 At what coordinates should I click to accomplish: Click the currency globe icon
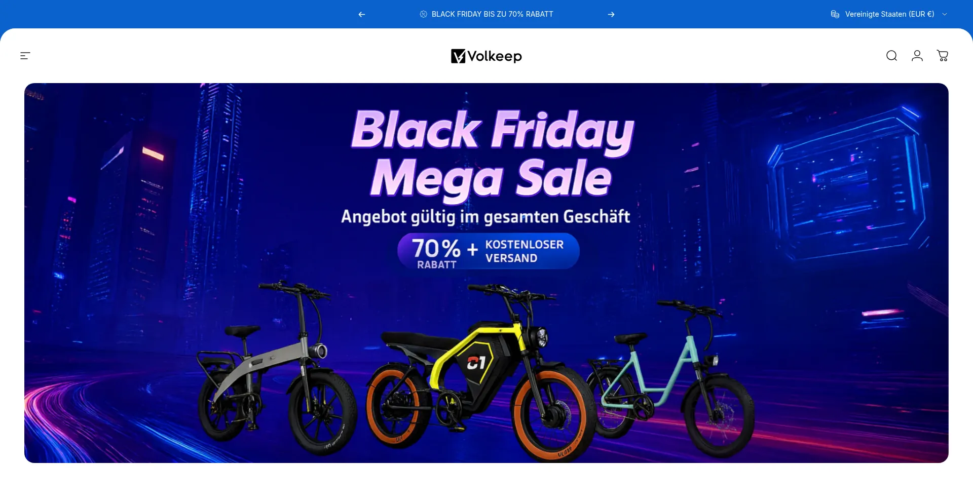pyautogui.click(x=835, y=14)
